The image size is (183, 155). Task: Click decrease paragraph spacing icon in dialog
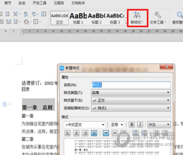point(144,133)
